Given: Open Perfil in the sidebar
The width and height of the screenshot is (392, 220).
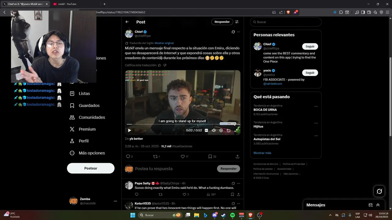Looking at the screenshot, I should click(79, 141).
